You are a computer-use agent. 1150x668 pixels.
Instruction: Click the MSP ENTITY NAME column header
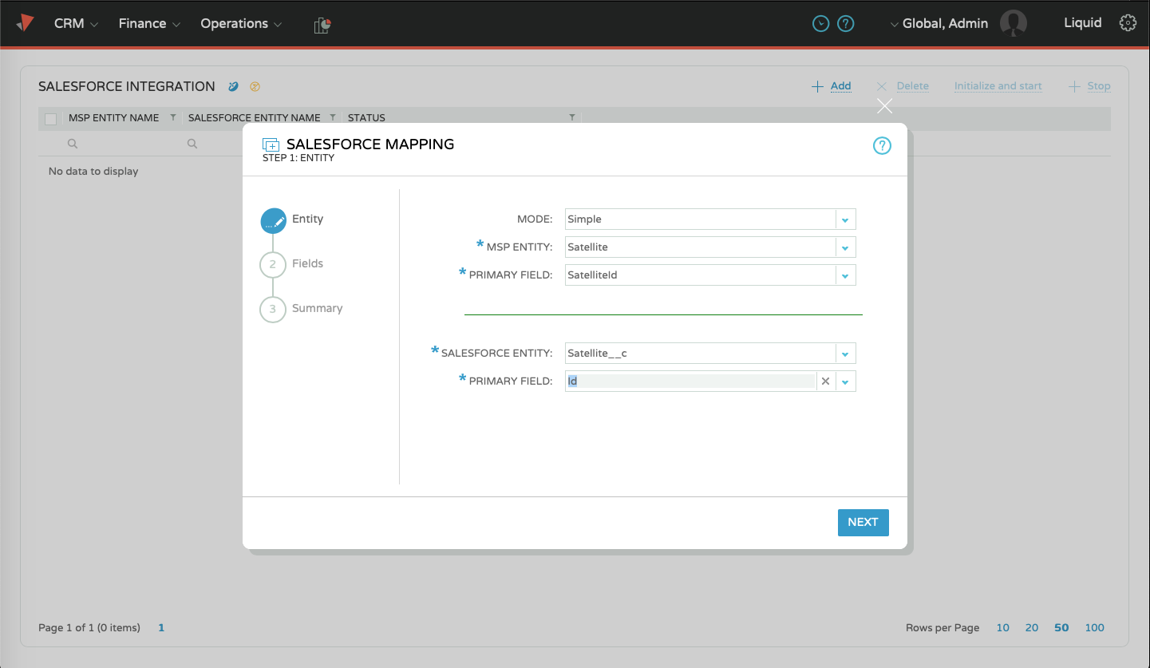point(113,118)
